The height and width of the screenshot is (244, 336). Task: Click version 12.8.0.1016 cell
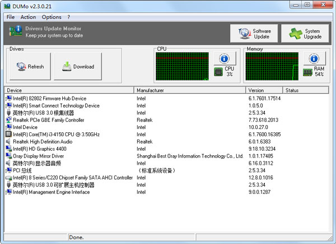pyautogui.click(x=261, y=178)
